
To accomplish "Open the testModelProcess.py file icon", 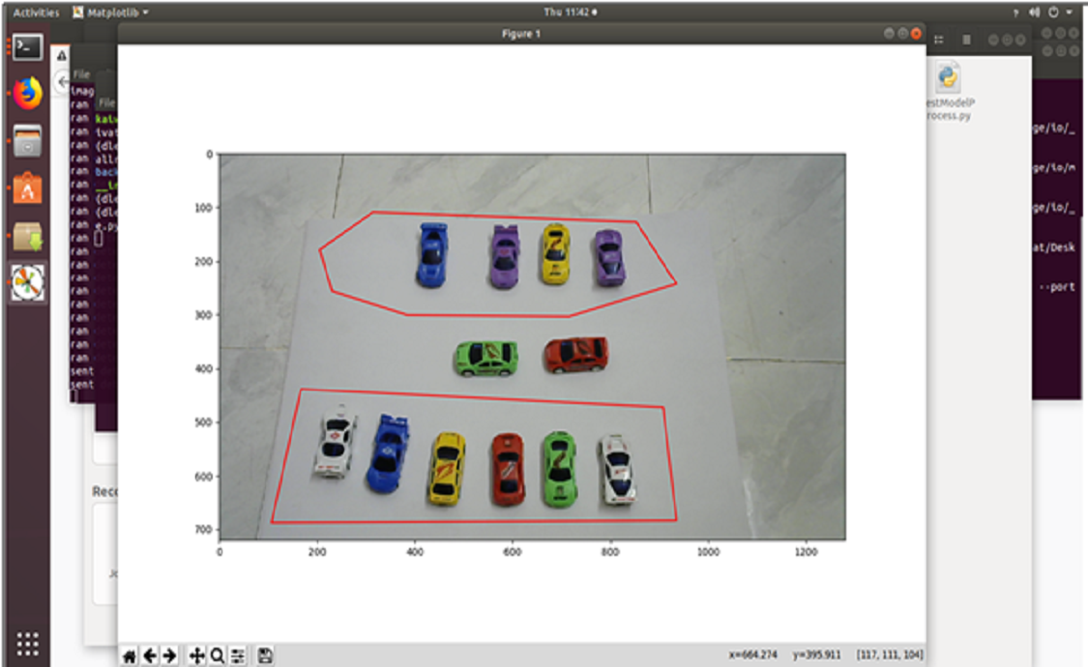I will click(x=949, y=90).
